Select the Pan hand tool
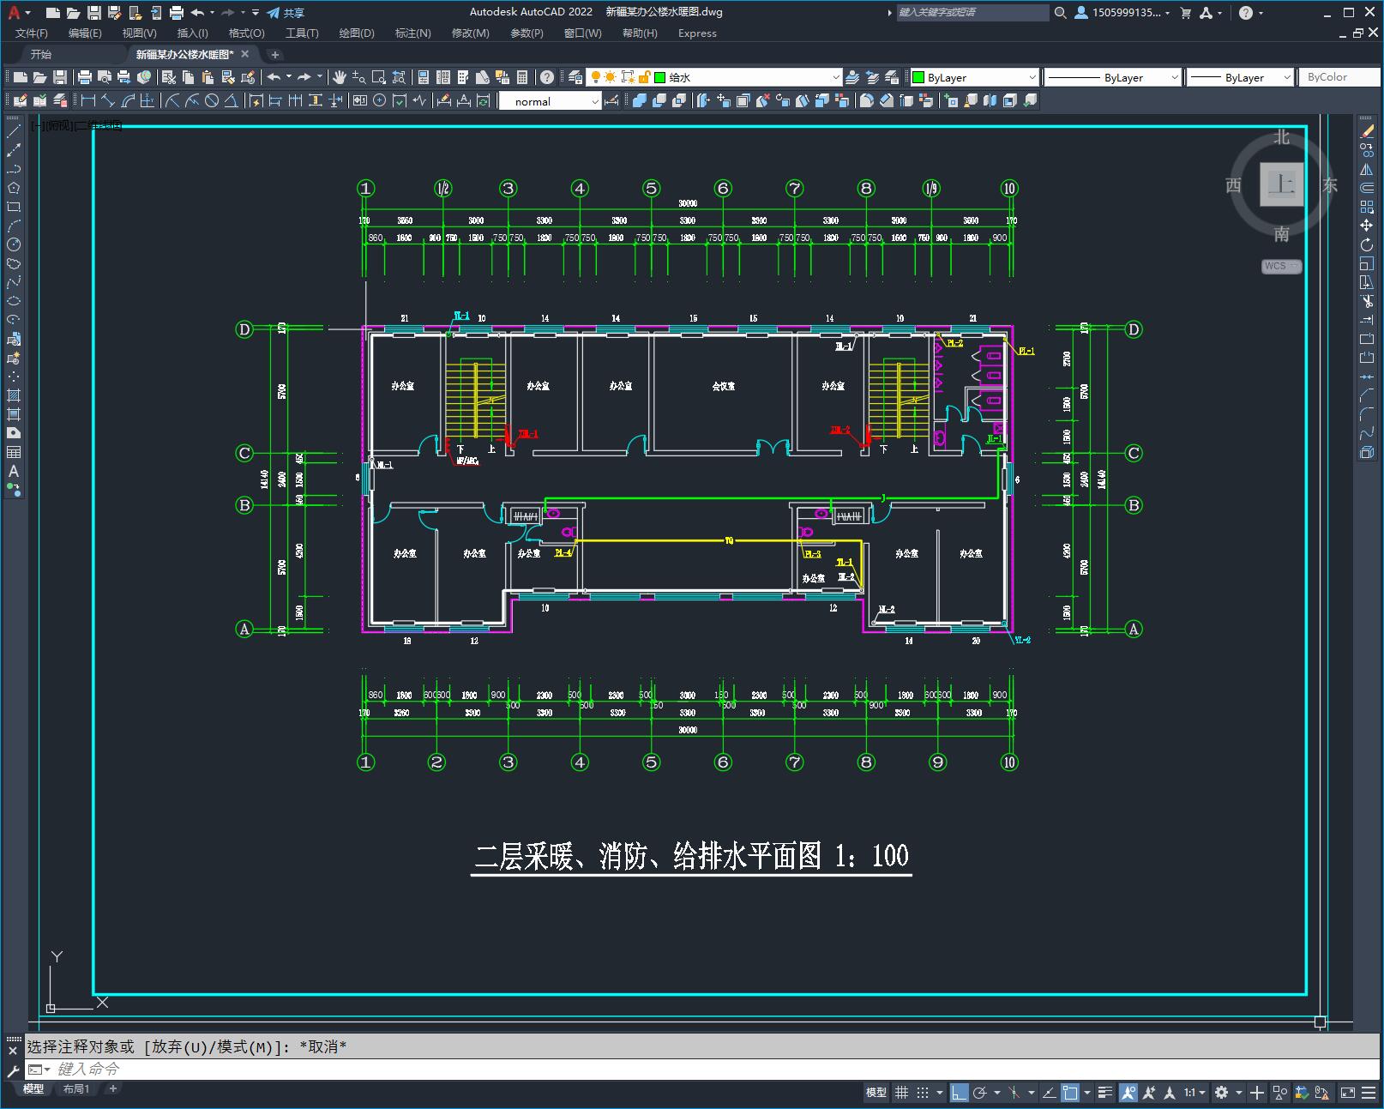Screen dimensions: 1384x1109 340,77
